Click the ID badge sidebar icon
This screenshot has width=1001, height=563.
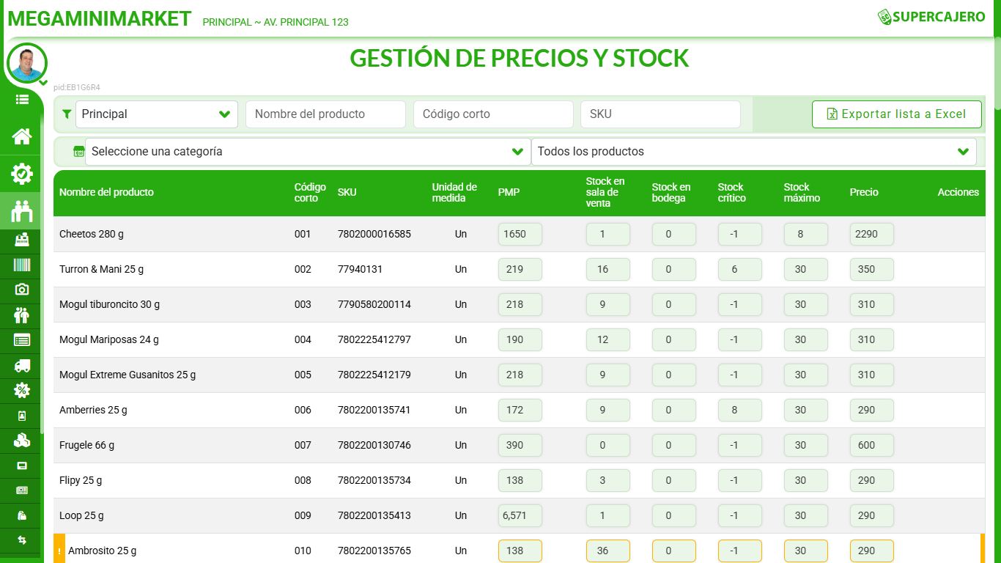point(22,416)
